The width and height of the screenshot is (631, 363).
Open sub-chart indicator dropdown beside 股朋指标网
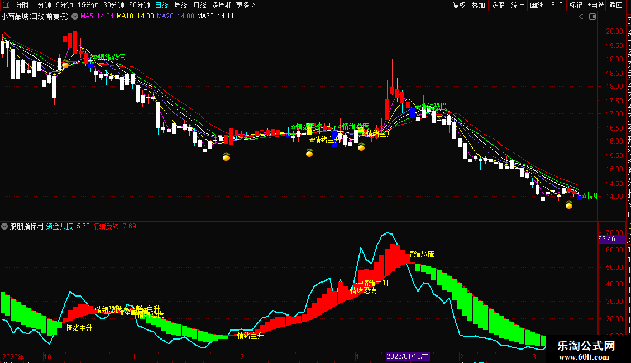click(x=4, y=226)
